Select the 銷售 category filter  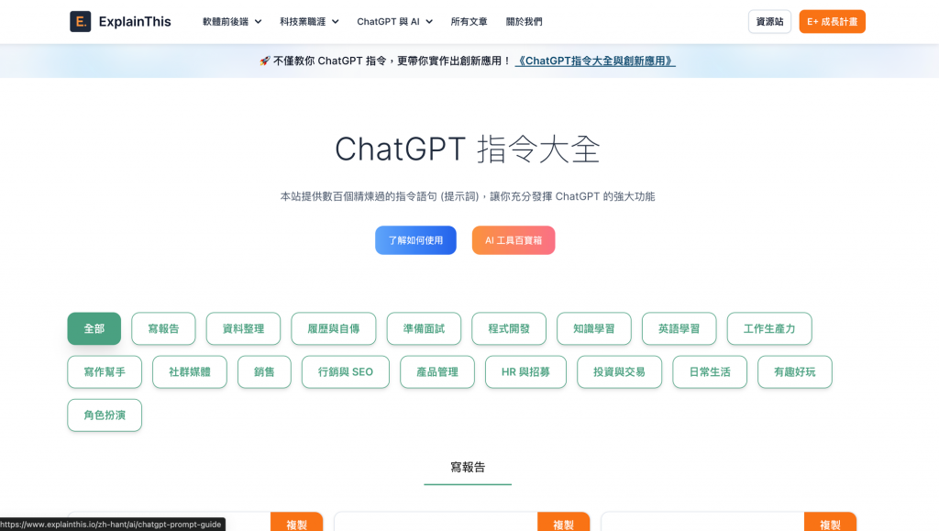264,371
